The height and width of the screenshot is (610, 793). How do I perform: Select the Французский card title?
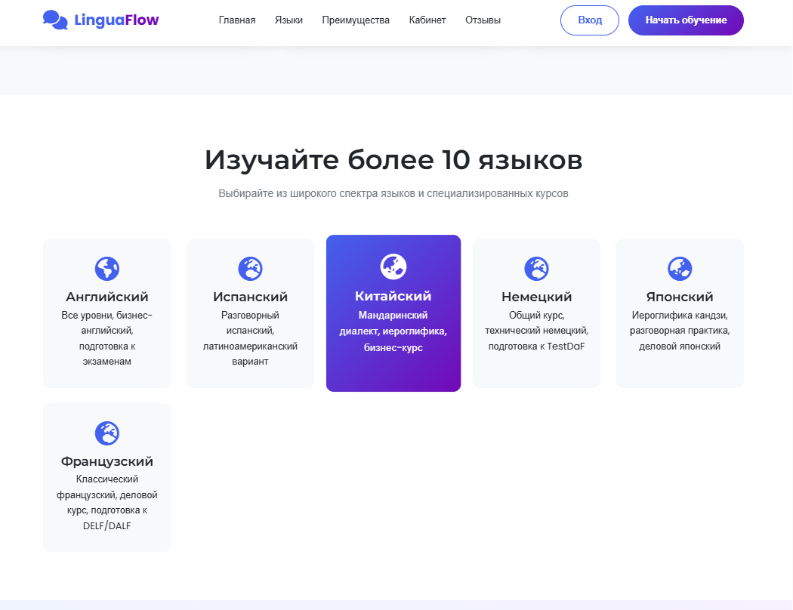(x=107, y=461)
